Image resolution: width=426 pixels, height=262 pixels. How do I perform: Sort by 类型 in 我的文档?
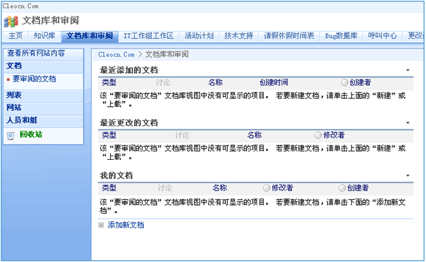pos(109,188)
